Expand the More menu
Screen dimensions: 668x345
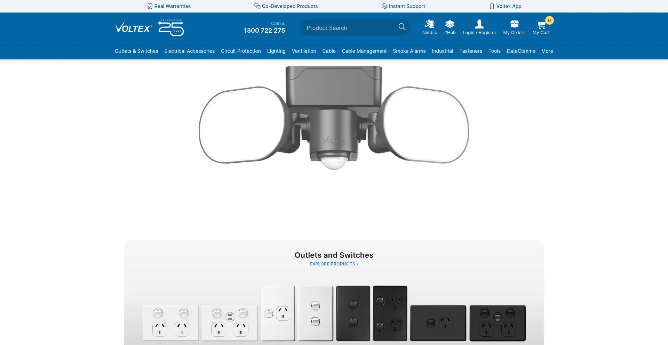[x=547, y=51]
